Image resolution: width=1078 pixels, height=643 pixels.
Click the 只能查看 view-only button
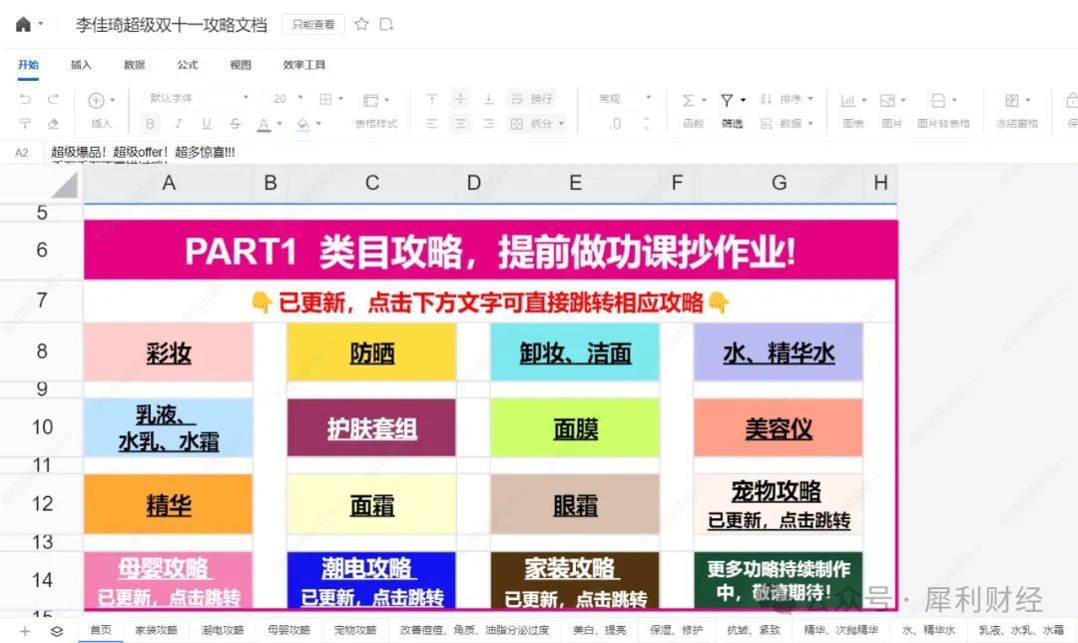tap(313, 25)
